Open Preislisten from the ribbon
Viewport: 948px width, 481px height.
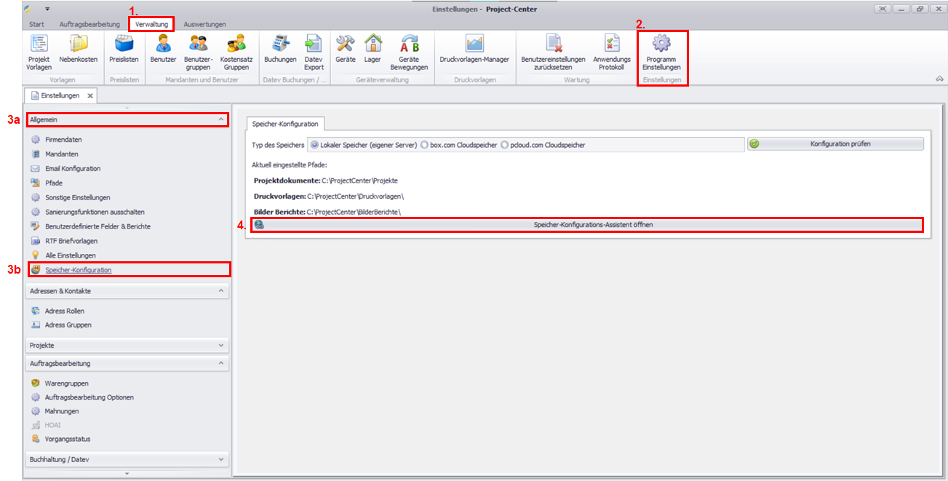point(124,46)
